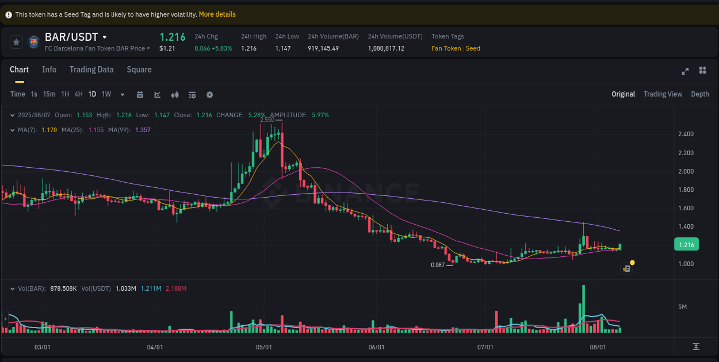The image size is (719, 362).
Task: Click the green 1.216 price label
Action: [x=686, y=244]
